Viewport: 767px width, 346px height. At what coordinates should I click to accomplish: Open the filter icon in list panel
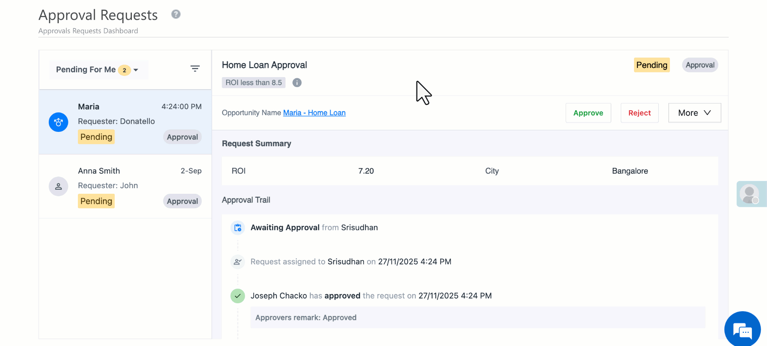[x=195, y=69]
